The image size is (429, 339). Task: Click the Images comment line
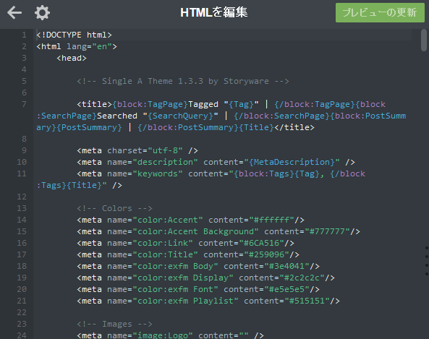(x=114, y=324)
